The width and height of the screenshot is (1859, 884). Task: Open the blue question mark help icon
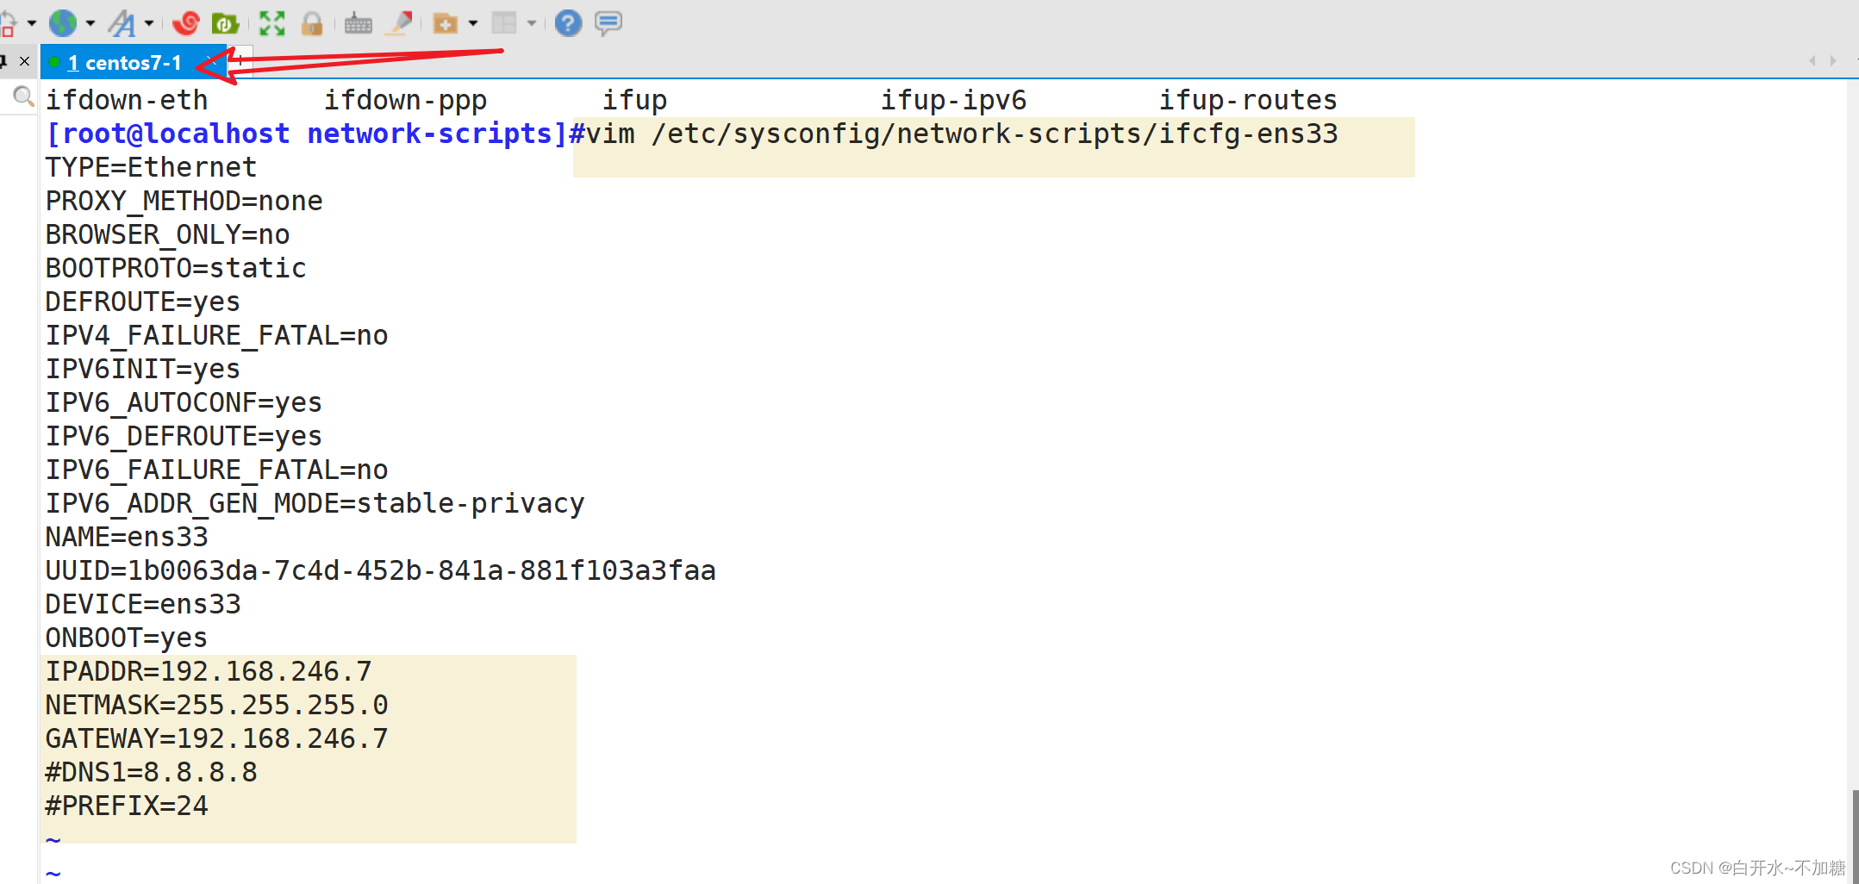[x=569, y=23]
